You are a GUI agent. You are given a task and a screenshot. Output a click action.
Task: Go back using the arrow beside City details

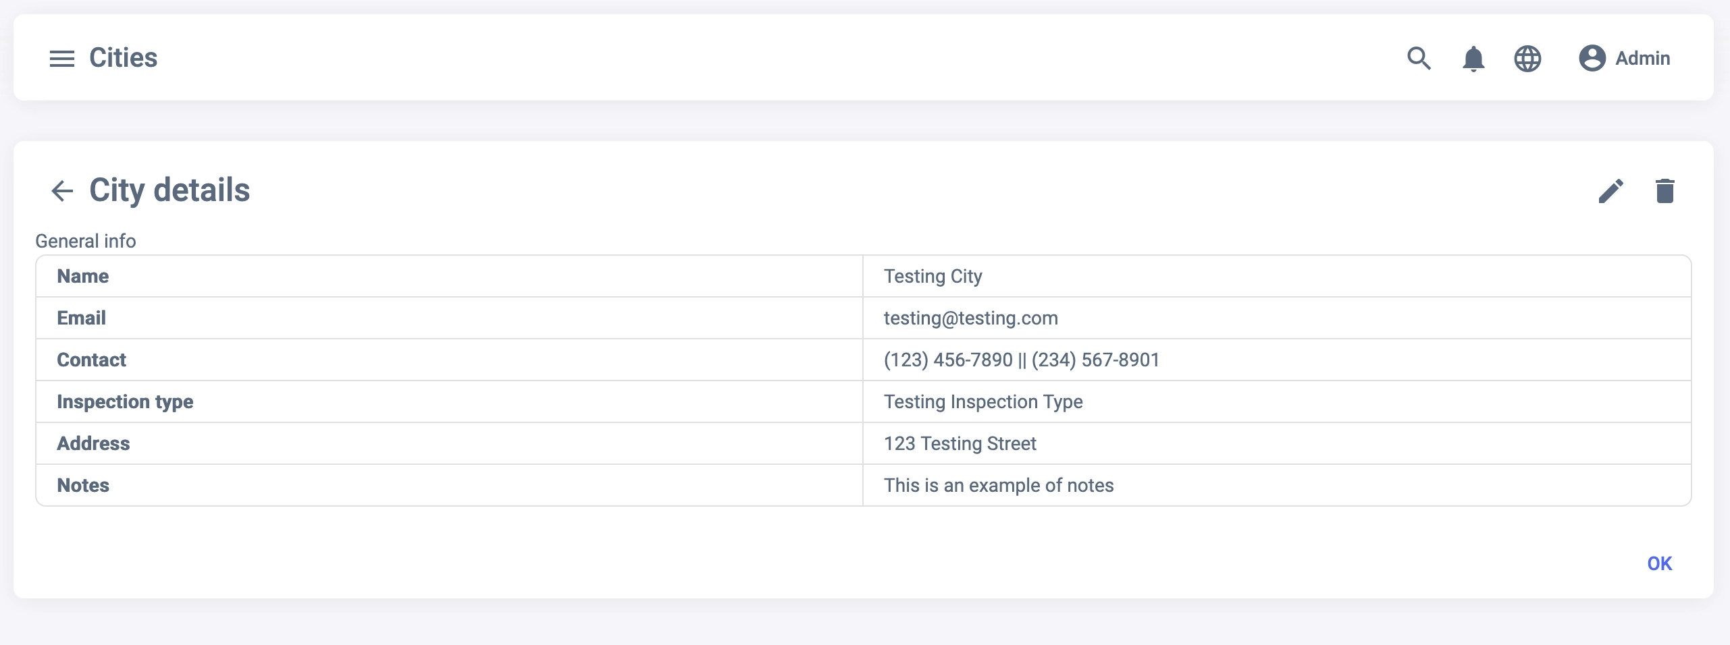[62, 191]
